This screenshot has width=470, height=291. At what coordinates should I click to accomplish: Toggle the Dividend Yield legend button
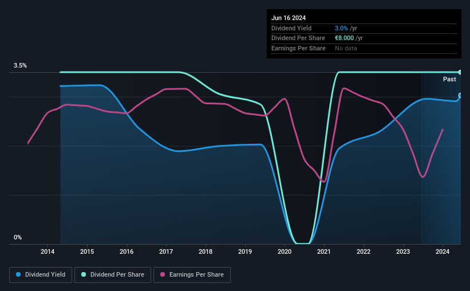[41, 275]
